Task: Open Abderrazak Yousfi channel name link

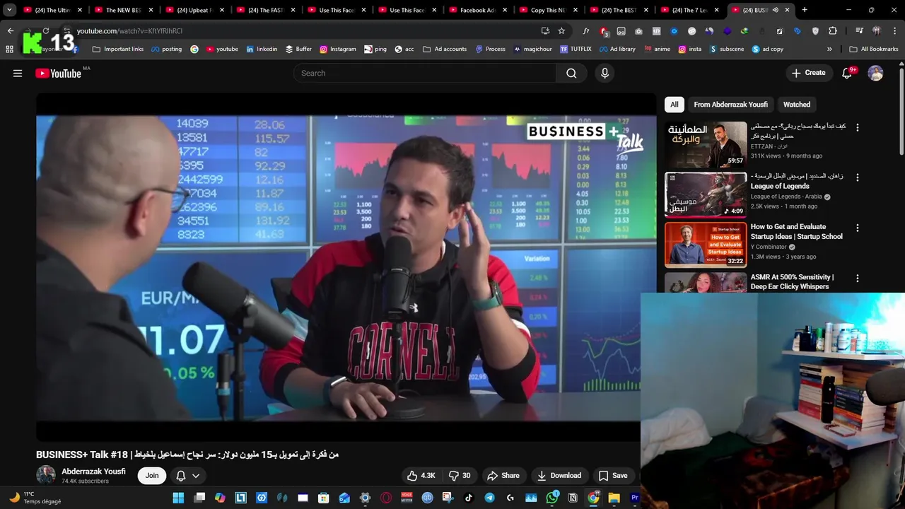Action: [93, 472]
